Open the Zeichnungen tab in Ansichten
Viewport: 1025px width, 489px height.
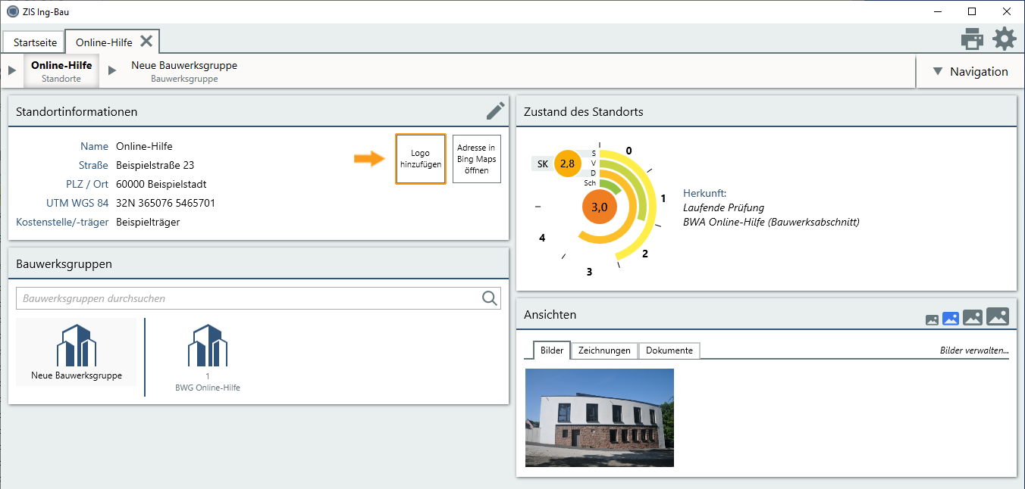point(604,350)
